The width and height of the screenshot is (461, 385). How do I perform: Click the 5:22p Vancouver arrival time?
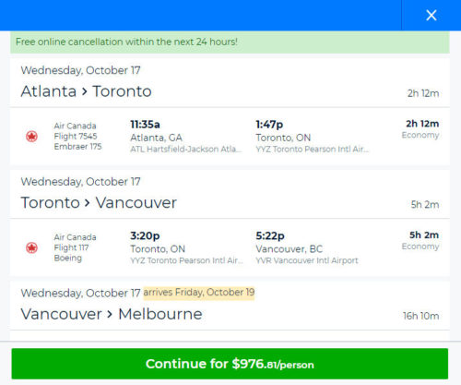pyautogui.click(x=270, y=235)
